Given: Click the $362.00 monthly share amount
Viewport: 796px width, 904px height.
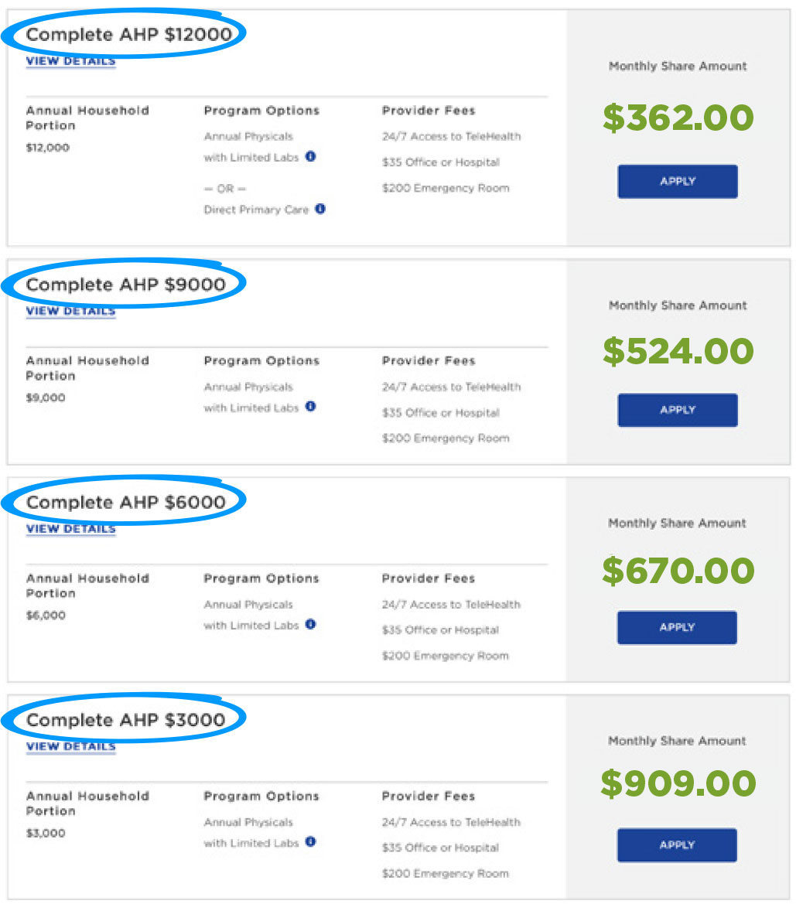Looking at the screenshot, I should (678, 118).
